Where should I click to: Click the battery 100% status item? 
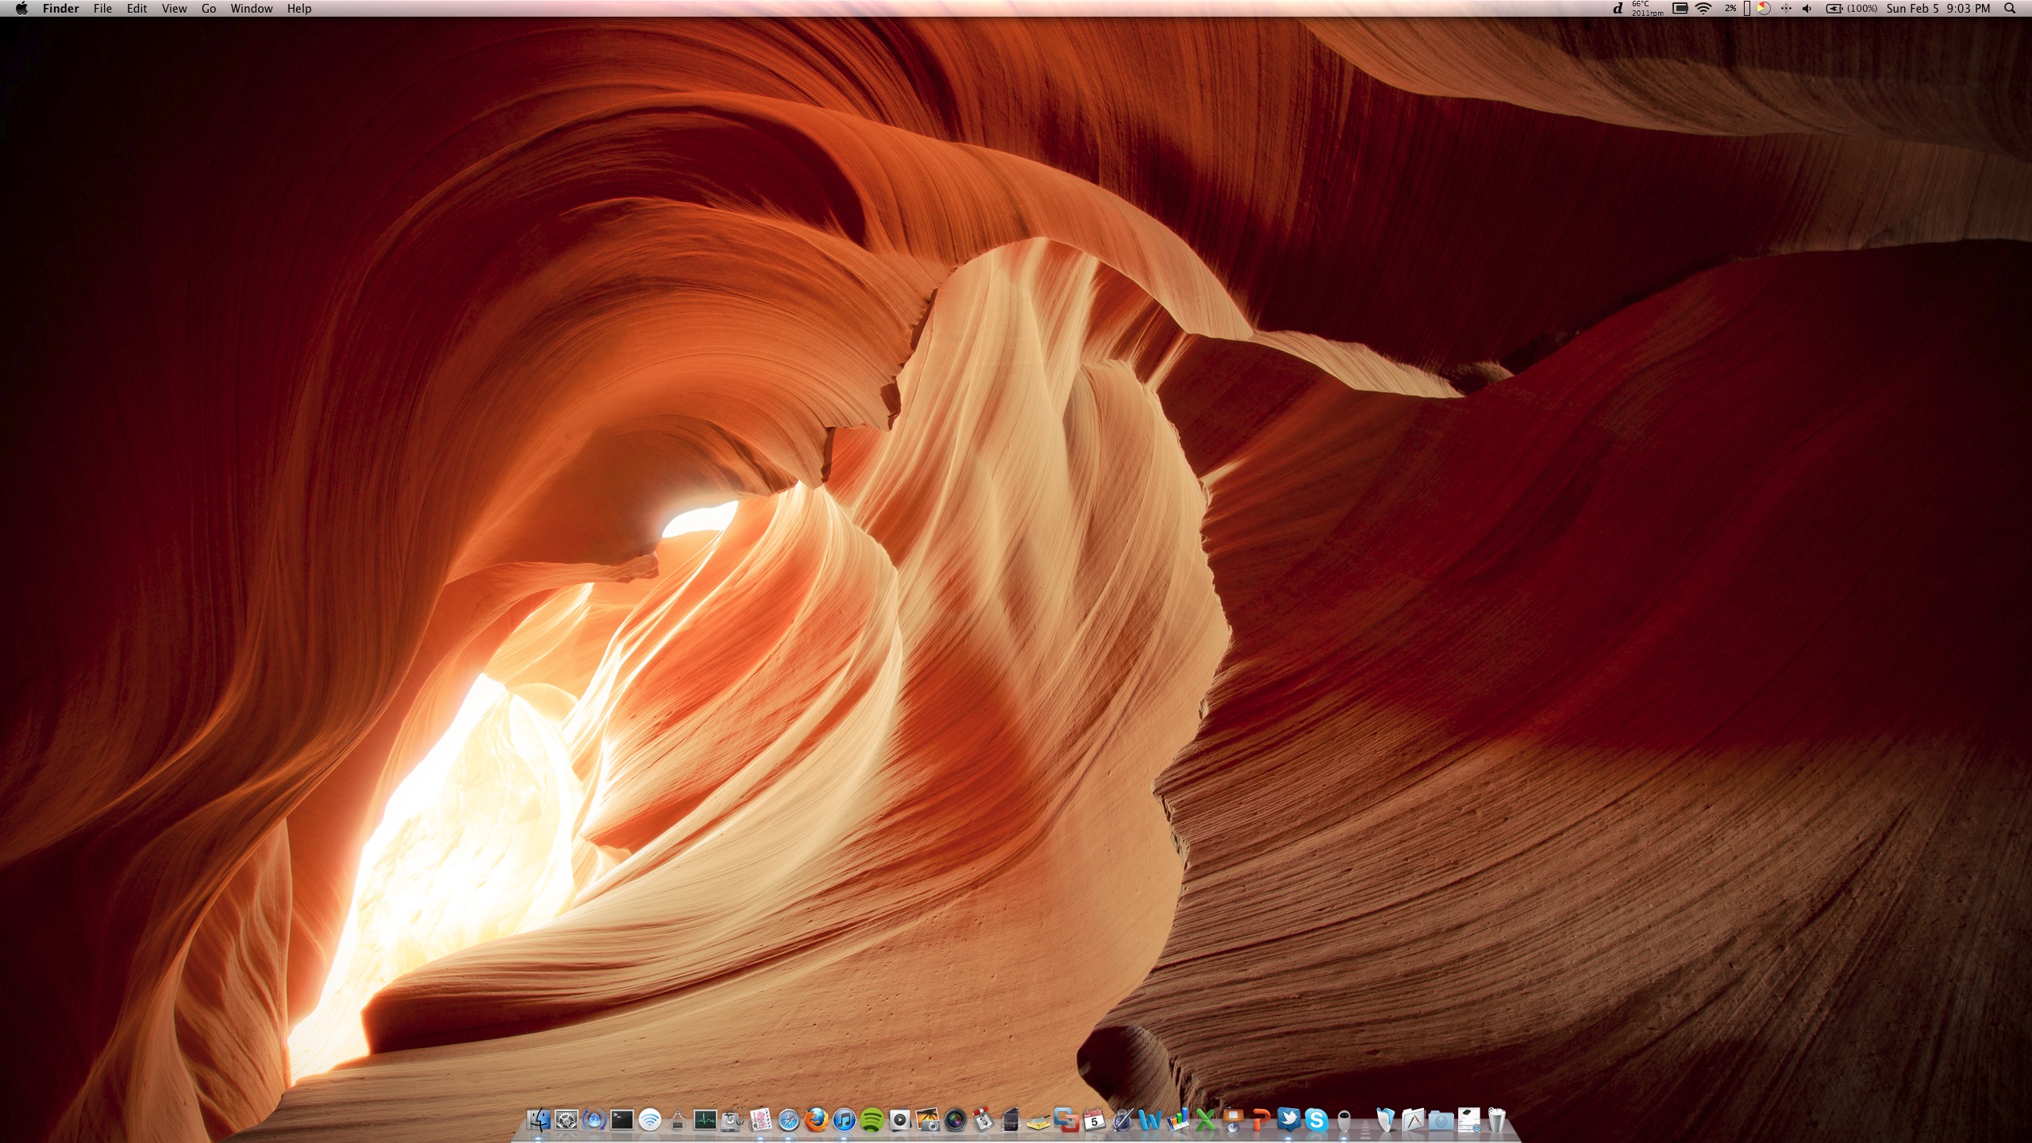point(1851,9)
